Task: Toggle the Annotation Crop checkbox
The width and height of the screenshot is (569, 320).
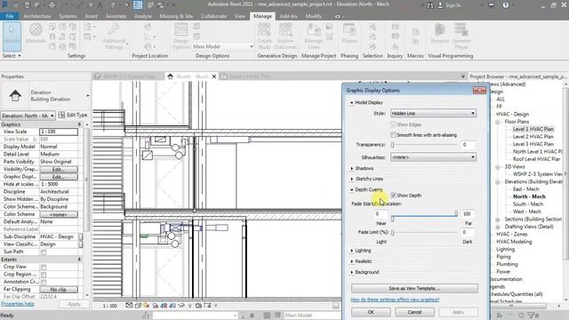Action: (x=44, y=282)
